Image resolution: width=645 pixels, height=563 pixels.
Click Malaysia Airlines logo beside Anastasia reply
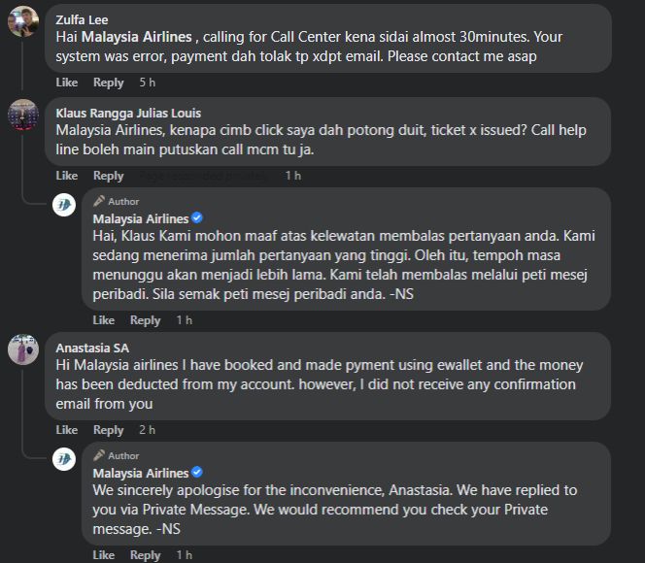64,459
